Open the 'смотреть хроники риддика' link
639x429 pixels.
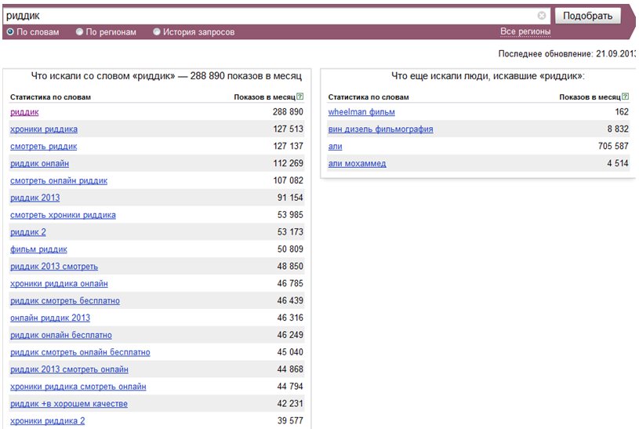pyautogui.click(x=63, y=215)
